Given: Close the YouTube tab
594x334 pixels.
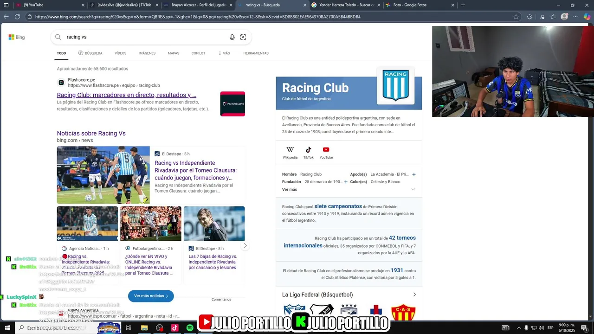Looking at the screenshot, I should pyautogui.click(x=83, y=5).
